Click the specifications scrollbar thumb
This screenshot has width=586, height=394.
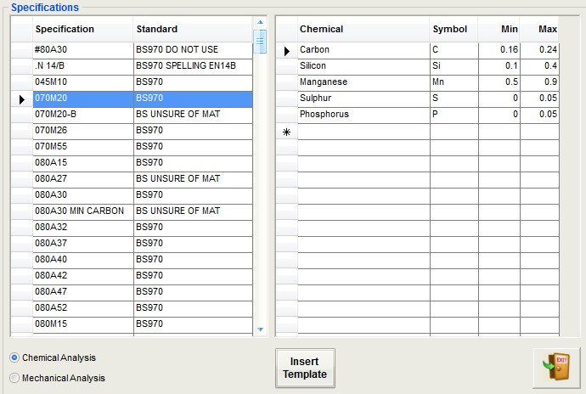click(260, 40)
